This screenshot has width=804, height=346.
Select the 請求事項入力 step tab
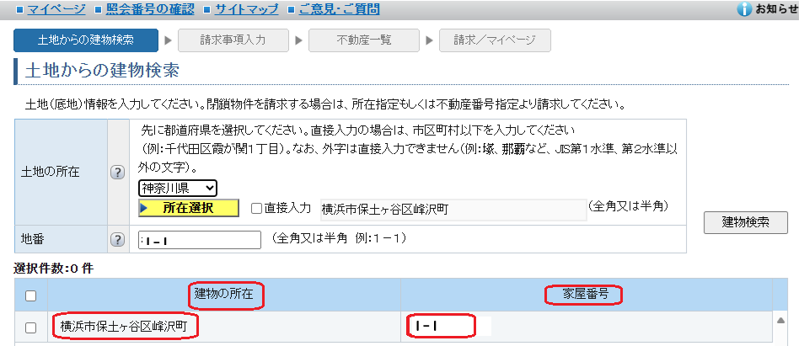pos(233,40)
